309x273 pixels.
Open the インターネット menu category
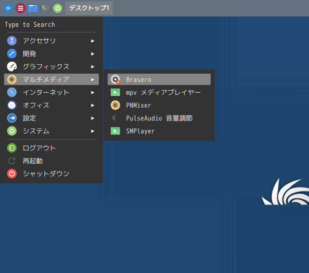[51, 92]
